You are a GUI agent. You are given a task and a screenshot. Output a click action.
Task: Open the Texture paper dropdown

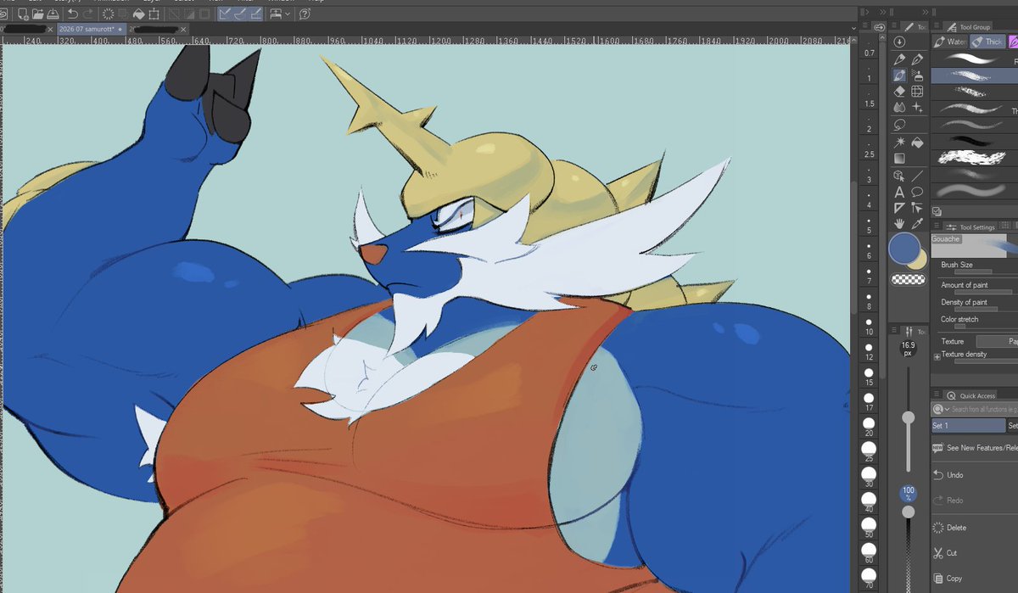[998, 341]
